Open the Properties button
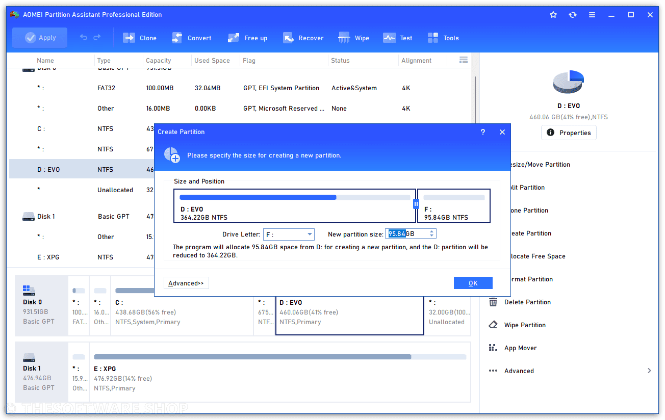Image resolution: width=665 pixels, height=420 pixels. (x=569, y=133)
